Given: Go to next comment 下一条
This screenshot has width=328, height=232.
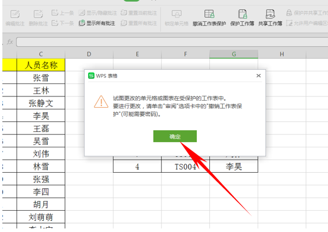Looking at the screenshot, I should [63, 23].
